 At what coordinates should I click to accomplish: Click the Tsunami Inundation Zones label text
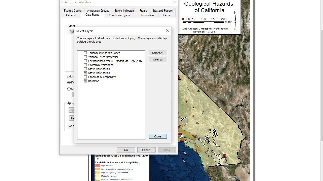104,53
